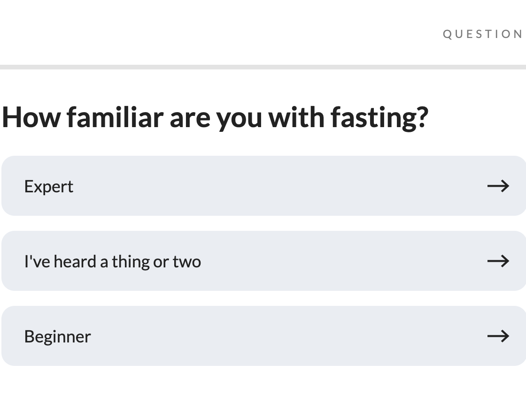Image resolution: width=526 pixels, height=410 pixels.
Task: Answer as a fasting Expert
Action: coord(263,186)
